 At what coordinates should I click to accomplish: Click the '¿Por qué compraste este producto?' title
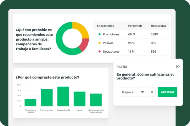coord(47,77)
